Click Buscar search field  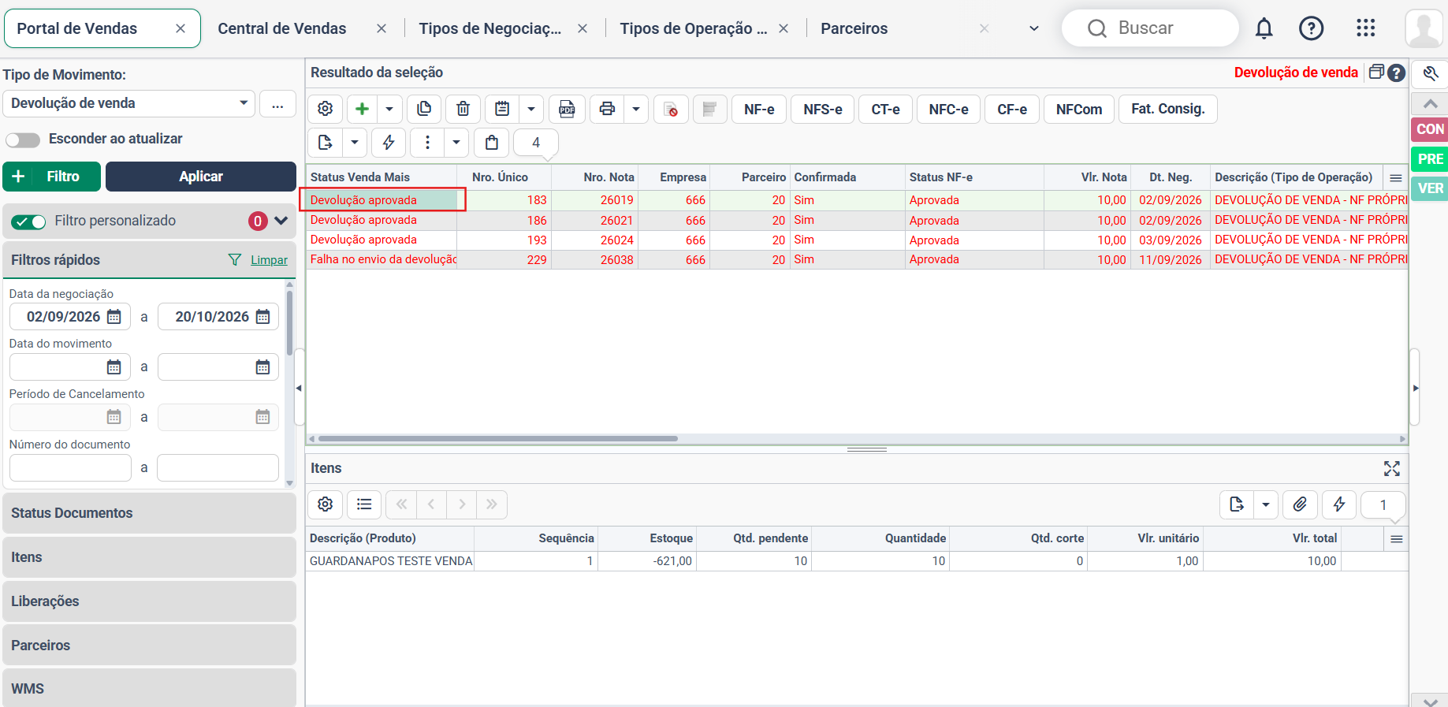click(x=1151, y=28)
